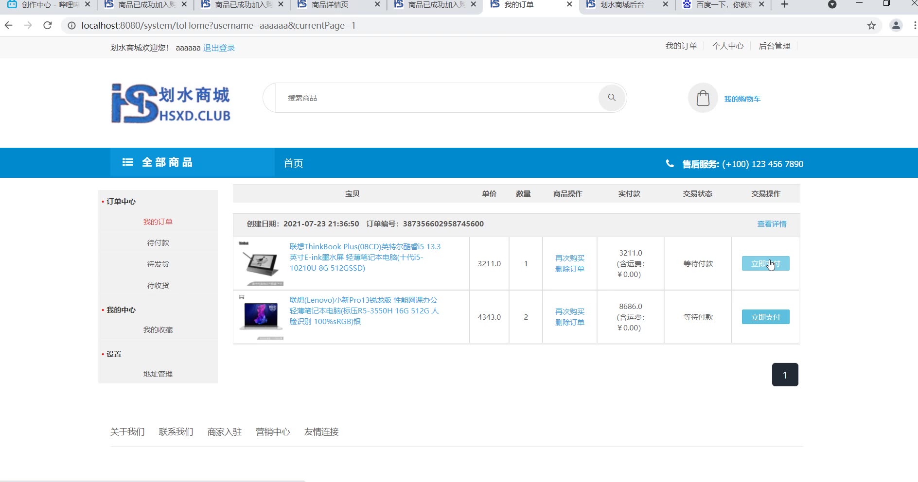Switch to the 划水商城后台 browser tab
Screen dimensions: 918x482
click(622, 5)
